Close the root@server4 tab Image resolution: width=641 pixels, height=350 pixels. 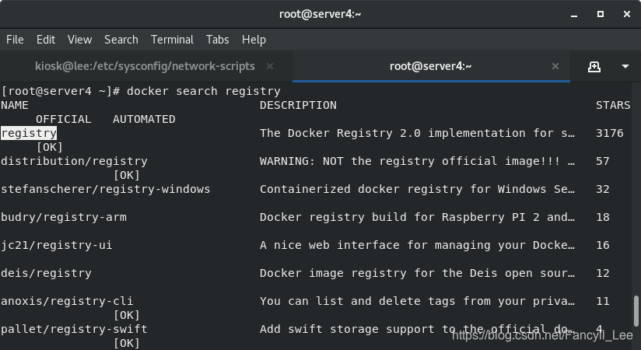pos(555,66)
